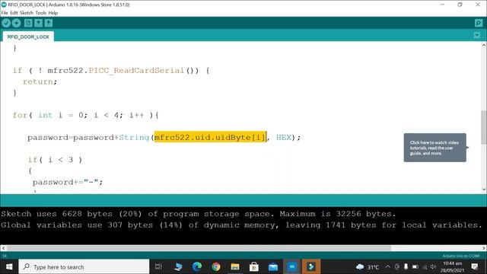Open the Edit menu
The width and height of the screenshot is (487, 274).
click(14, 13)
